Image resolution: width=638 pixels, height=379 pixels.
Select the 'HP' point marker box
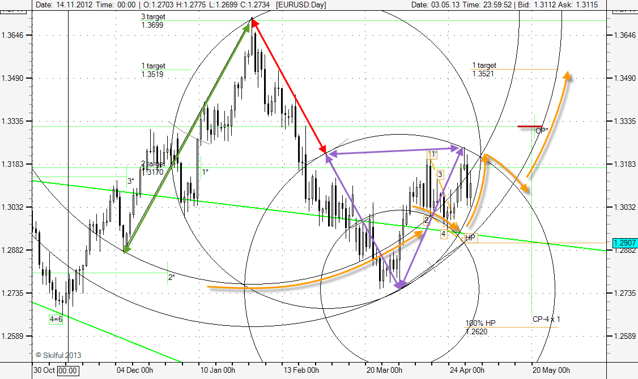[x=470, y=238]
